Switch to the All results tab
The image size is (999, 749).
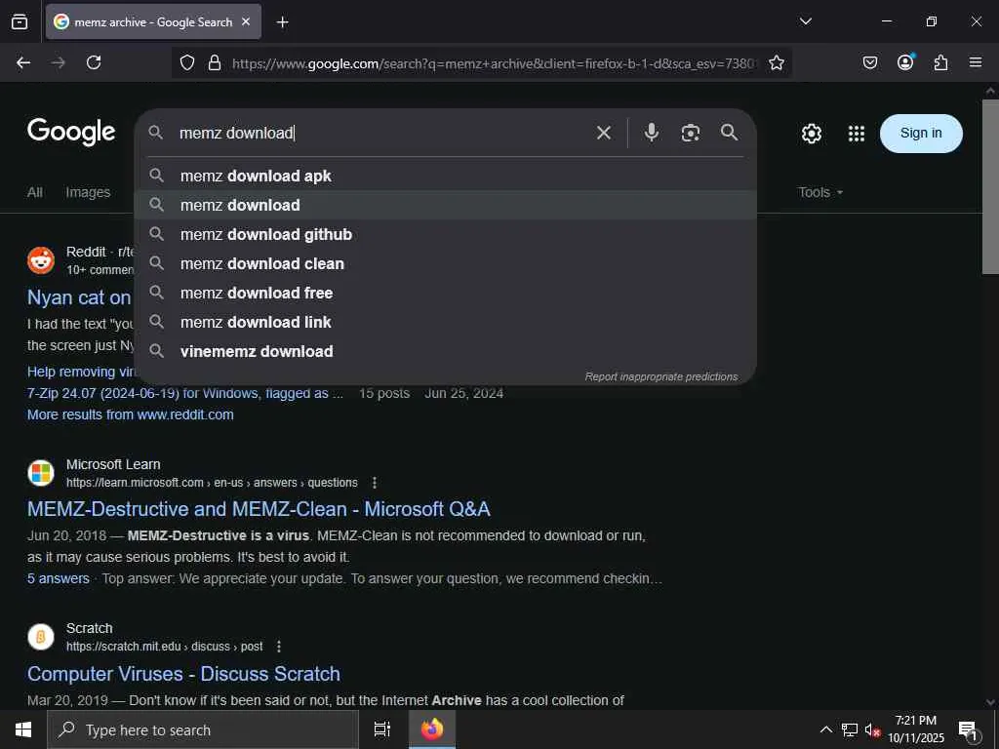35,192
